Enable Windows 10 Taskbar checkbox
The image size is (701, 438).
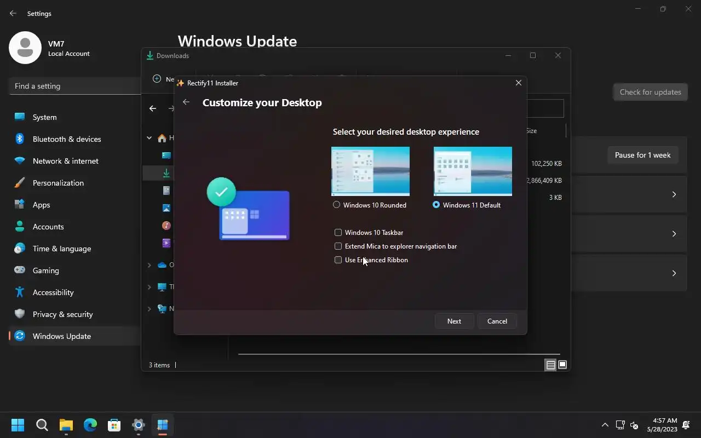pyautogui.click(x=338, y=233)
